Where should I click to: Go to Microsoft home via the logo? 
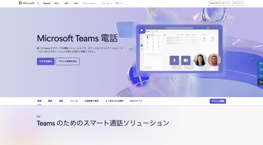click(x=26, y=3)
